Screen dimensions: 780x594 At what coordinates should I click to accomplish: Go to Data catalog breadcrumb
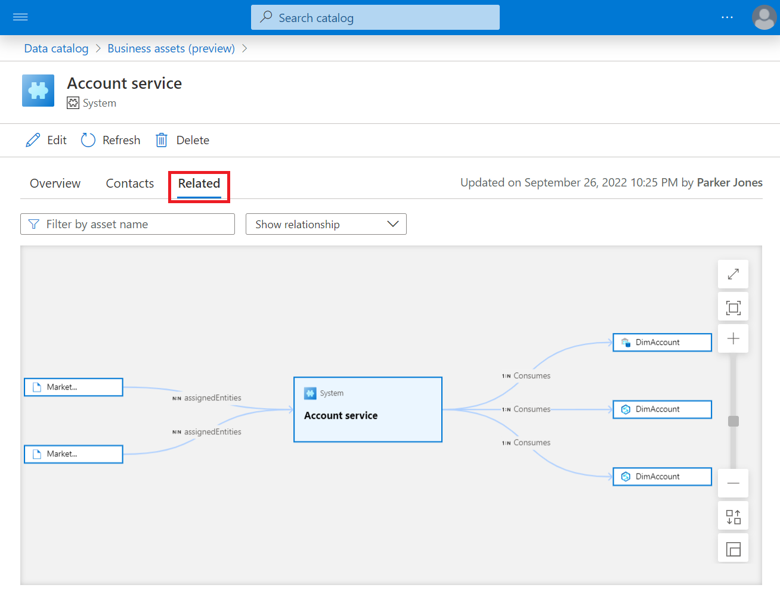(x=56, y=48)
